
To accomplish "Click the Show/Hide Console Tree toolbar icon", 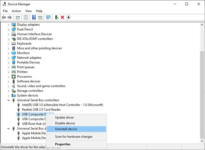I will coord(18,17).
